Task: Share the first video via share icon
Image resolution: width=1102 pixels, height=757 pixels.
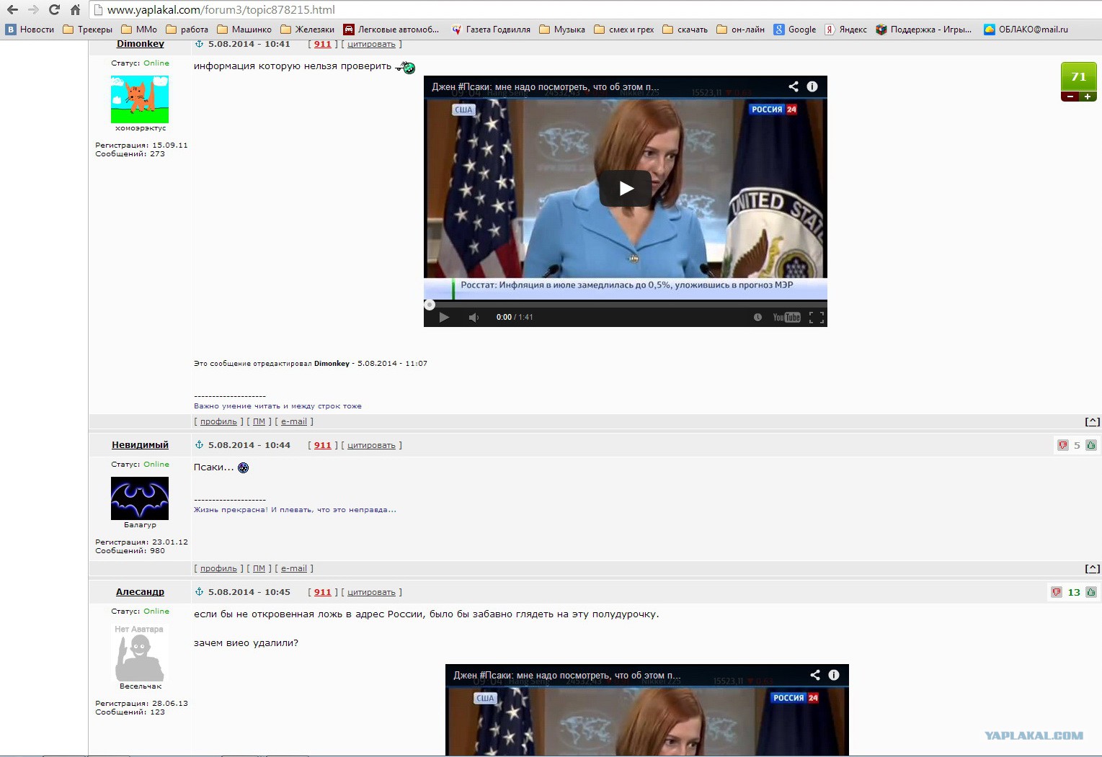Action: tap(794, 86)
